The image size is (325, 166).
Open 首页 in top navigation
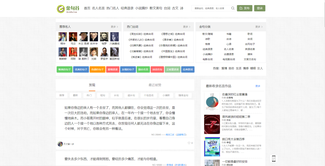pyautogui.click(x=87, y=8)
